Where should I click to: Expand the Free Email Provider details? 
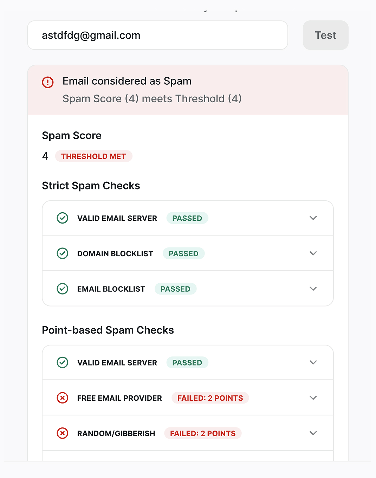point(313,398)
